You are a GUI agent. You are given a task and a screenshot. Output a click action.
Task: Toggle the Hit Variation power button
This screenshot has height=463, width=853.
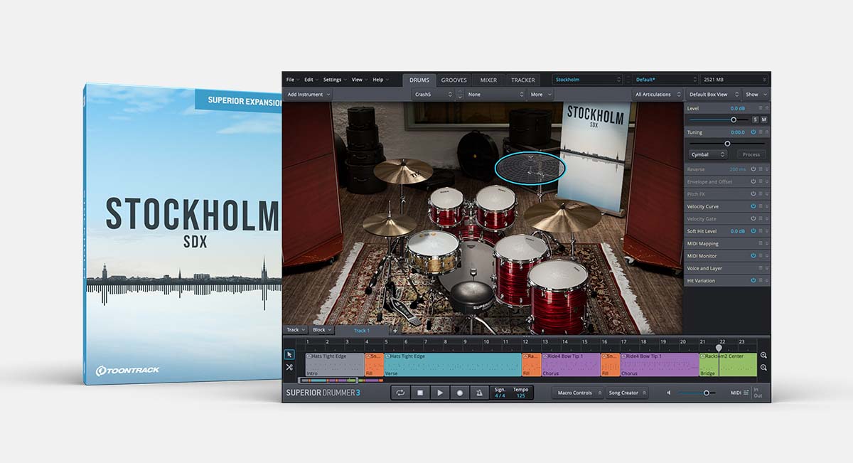click(753, 280)
